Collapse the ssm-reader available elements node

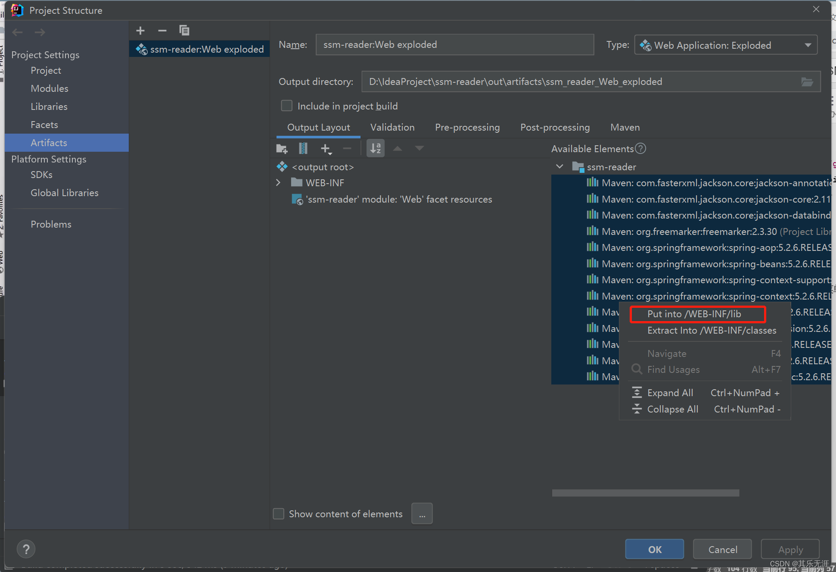(559, 167)
